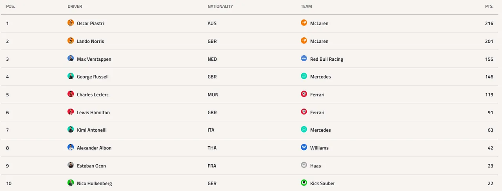Click Esteban Ocon's driver avatar icon

point(71,165)
